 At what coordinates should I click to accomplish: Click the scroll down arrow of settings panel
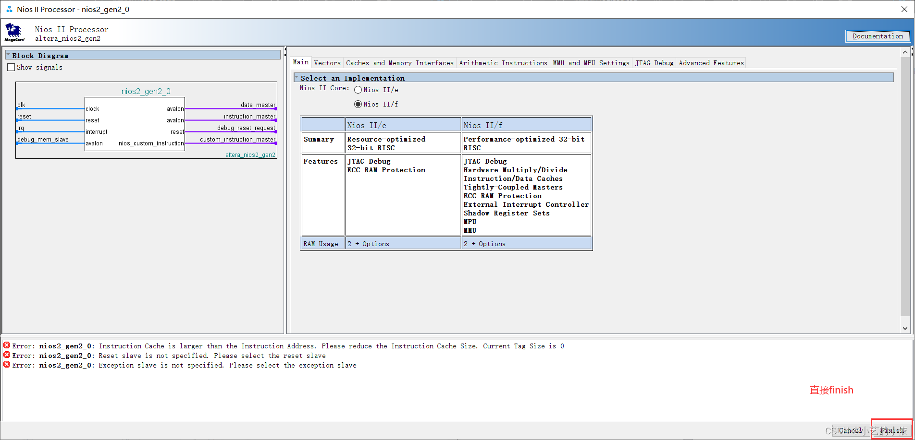click(x=905, y=328)
